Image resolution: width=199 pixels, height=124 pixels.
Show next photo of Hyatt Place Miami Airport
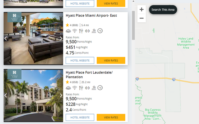tap(61, 38)
